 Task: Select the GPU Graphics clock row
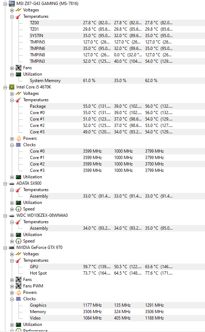[117, 305]
